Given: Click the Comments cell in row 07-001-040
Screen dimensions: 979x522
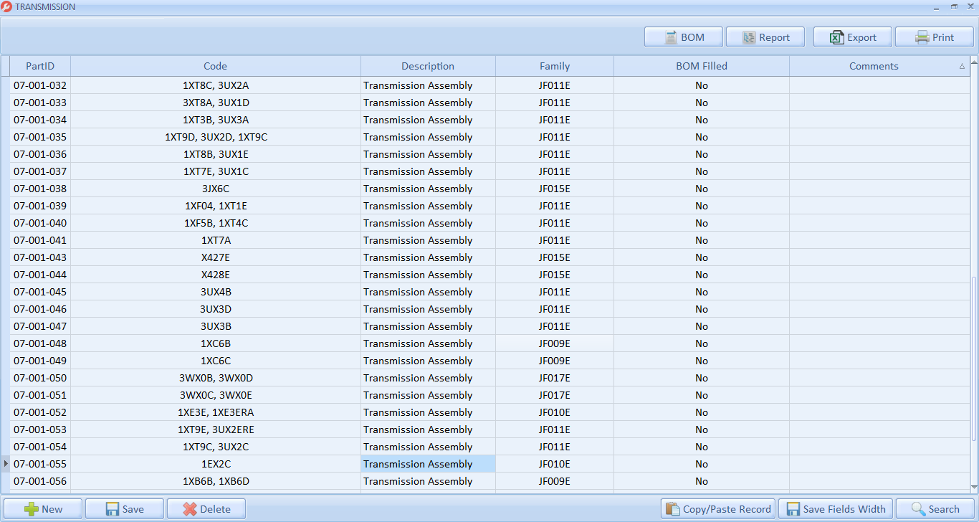Looking at the screenshot, I should pyautogui.click(x=879, y=223).
